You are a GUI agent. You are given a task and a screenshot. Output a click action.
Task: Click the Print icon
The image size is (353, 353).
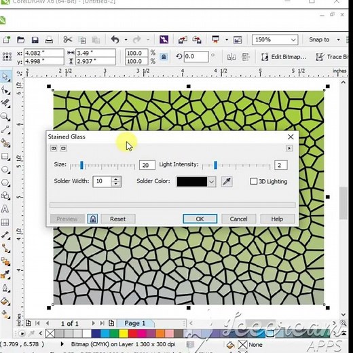(x=49, y=40)
